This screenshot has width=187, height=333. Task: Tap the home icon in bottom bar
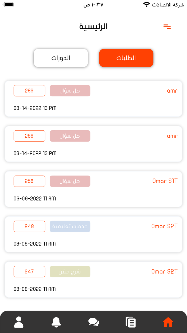click(168, 322)
